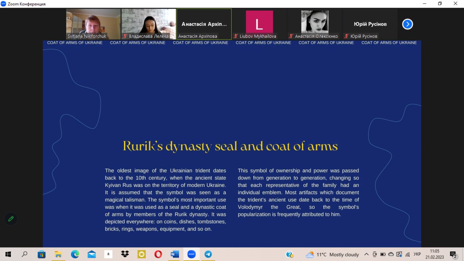Image resolution: width=464 pixels, height=261 pixels.
Task: Switch keyboard language УКР indicator
Action: [417, 254]
